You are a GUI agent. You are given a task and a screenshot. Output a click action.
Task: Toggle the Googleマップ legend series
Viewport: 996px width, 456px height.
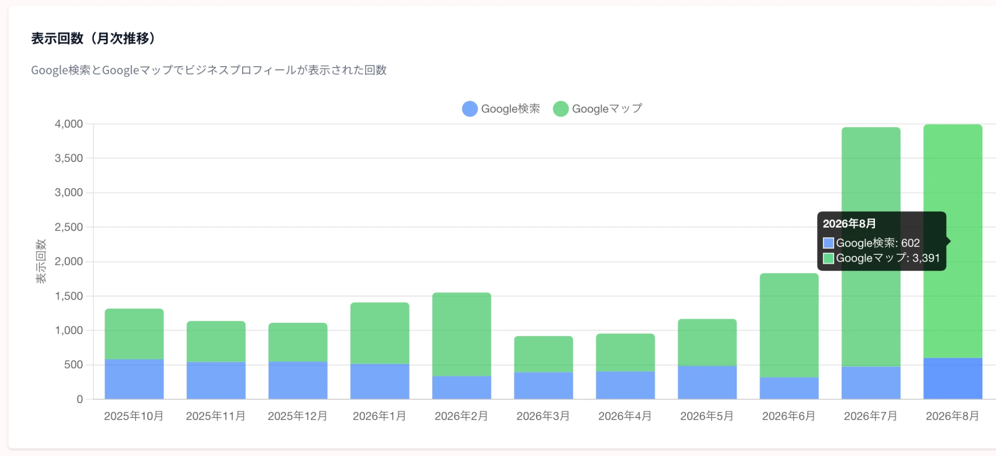click(x=598, y=109)
